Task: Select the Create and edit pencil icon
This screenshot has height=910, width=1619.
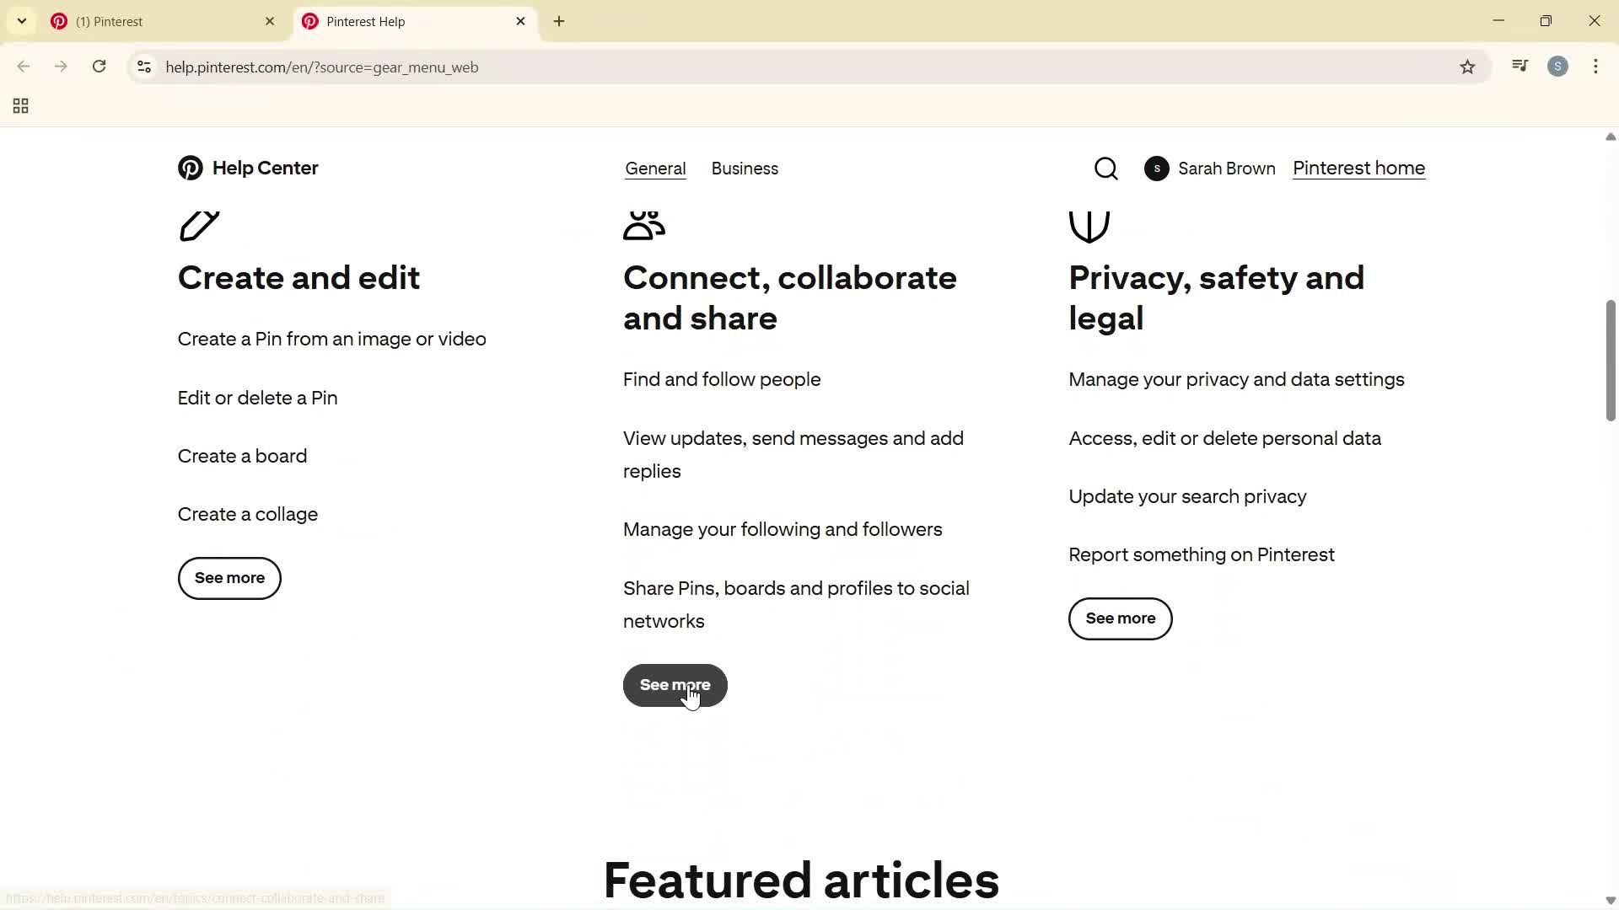Action: (x=199, y=226)
